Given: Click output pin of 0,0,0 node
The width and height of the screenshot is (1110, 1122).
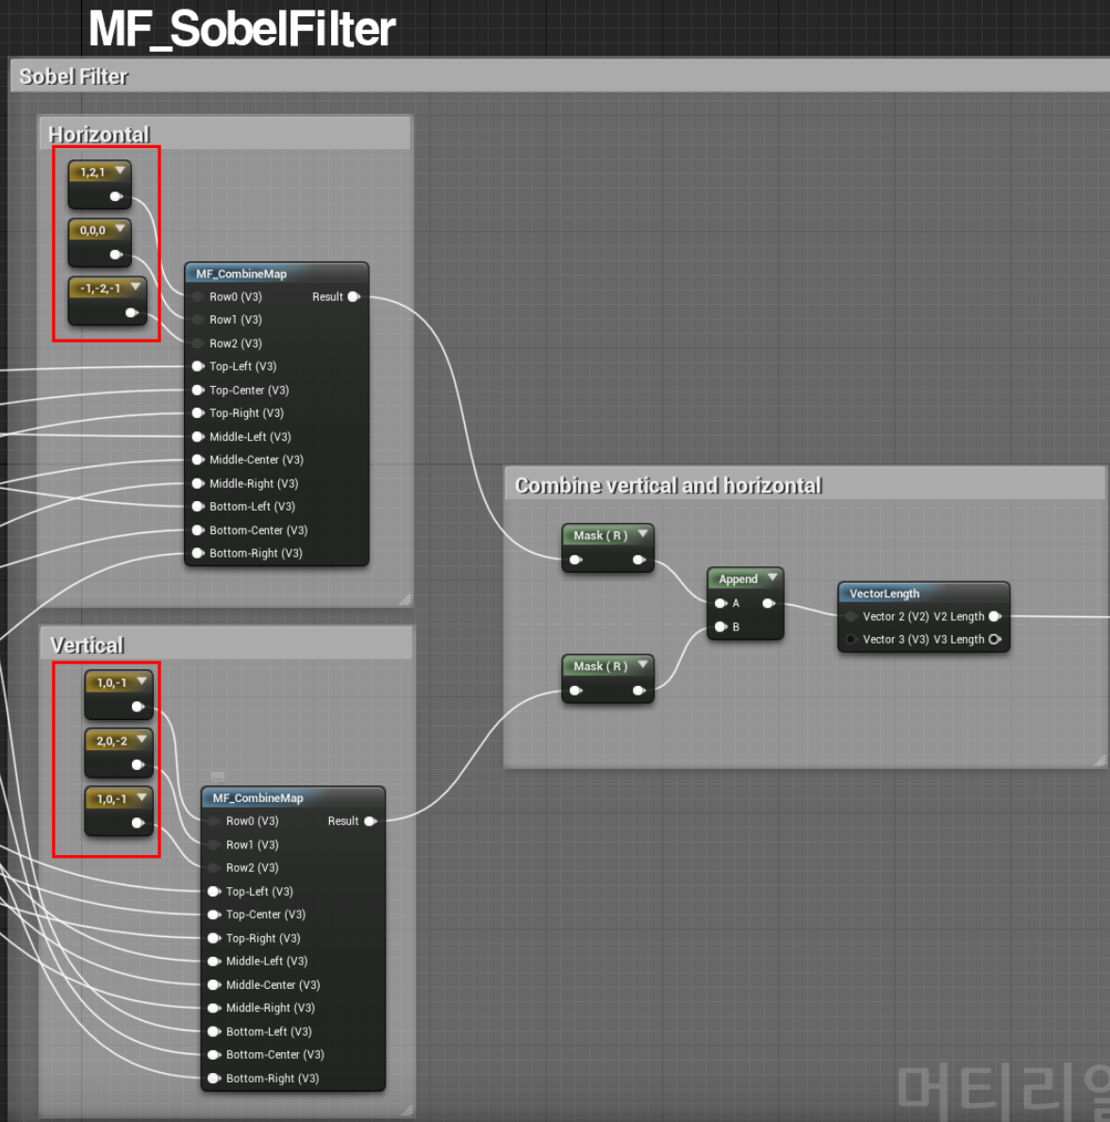Looking at the screenshot, I should pos(116,254).
